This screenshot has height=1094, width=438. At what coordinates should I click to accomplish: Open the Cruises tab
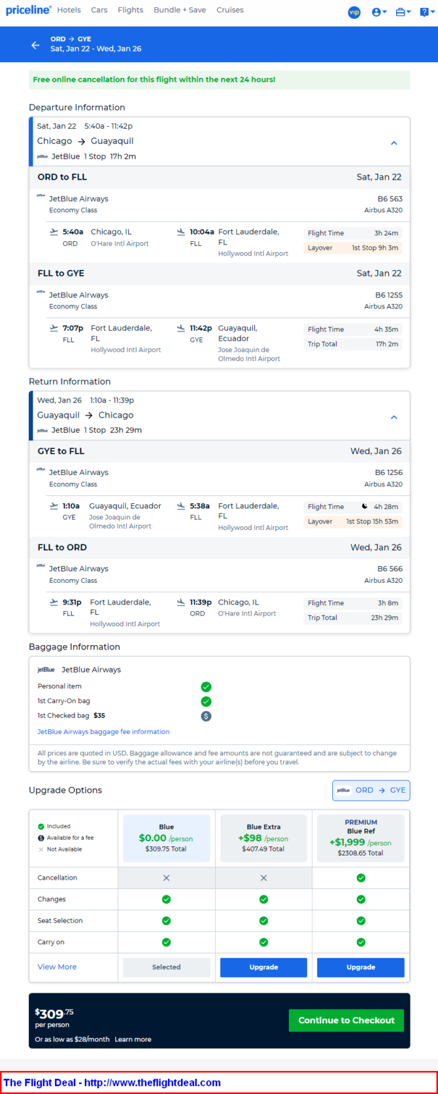230,10
